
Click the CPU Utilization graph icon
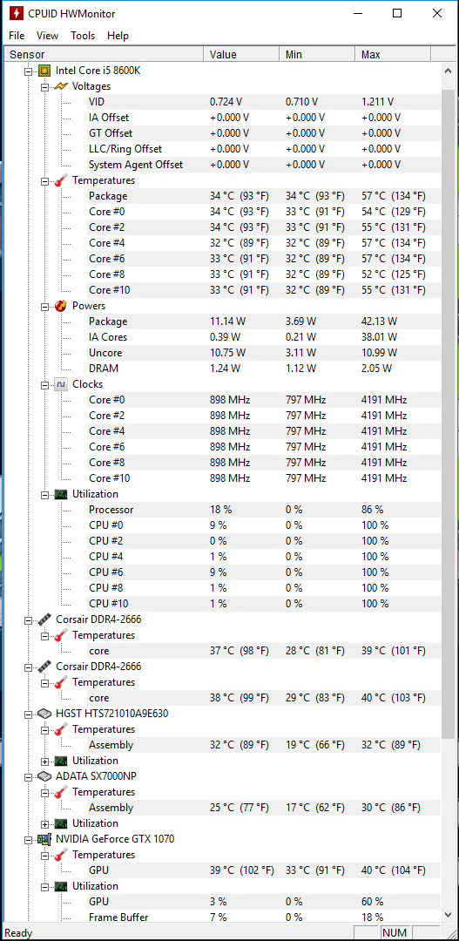(61, 494)
